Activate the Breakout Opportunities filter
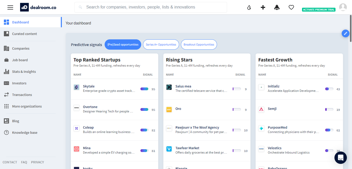The width and height of the screenshot is (352, 169). 199,45
